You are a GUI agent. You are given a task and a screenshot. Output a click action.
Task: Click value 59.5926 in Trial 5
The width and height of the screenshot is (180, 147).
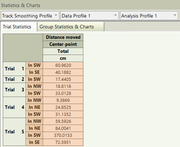click(63, 121)
